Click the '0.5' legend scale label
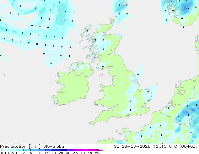The height and width of the screenshot is (154, 199). [x=11, y=153]
